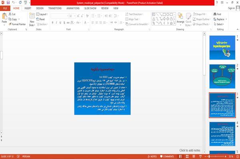The height and width of the screenshot is (159, 240).
Task: Reset the slide layout
Action: [x=40, y=19]
